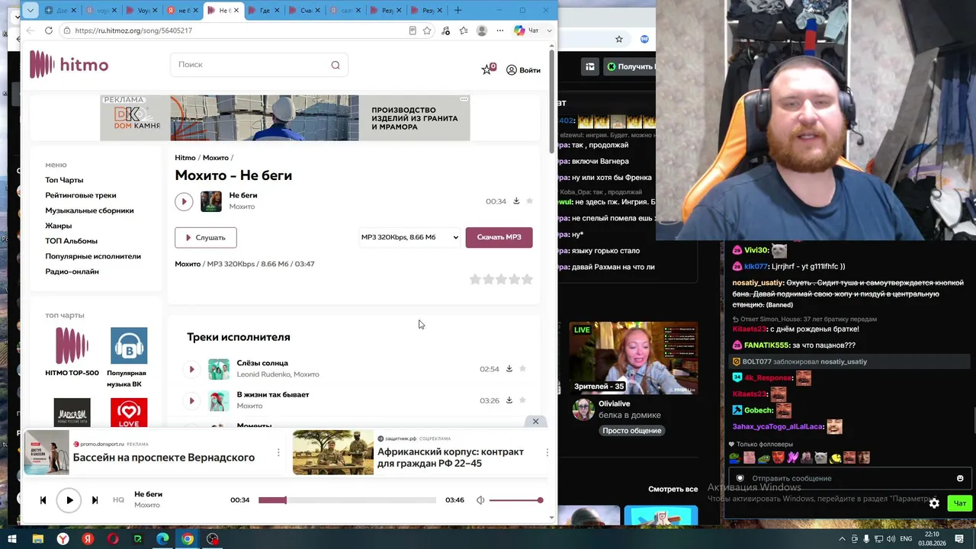This screenshot has height=549, width=976.
Task: Reload the hitmo page
Action: pyautogui.click(x=49, y=30)
